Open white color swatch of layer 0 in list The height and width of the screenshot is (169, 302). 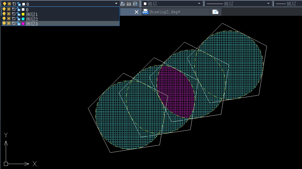click(x=23, y=9)
